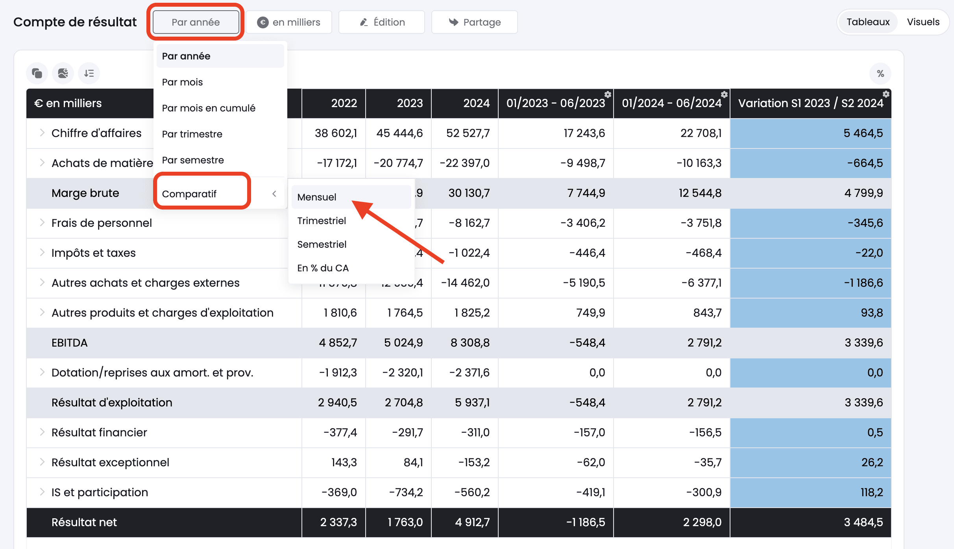
Task: Collapse submenu with the Comparatif chevron
Action: click(x=274, y=193)
